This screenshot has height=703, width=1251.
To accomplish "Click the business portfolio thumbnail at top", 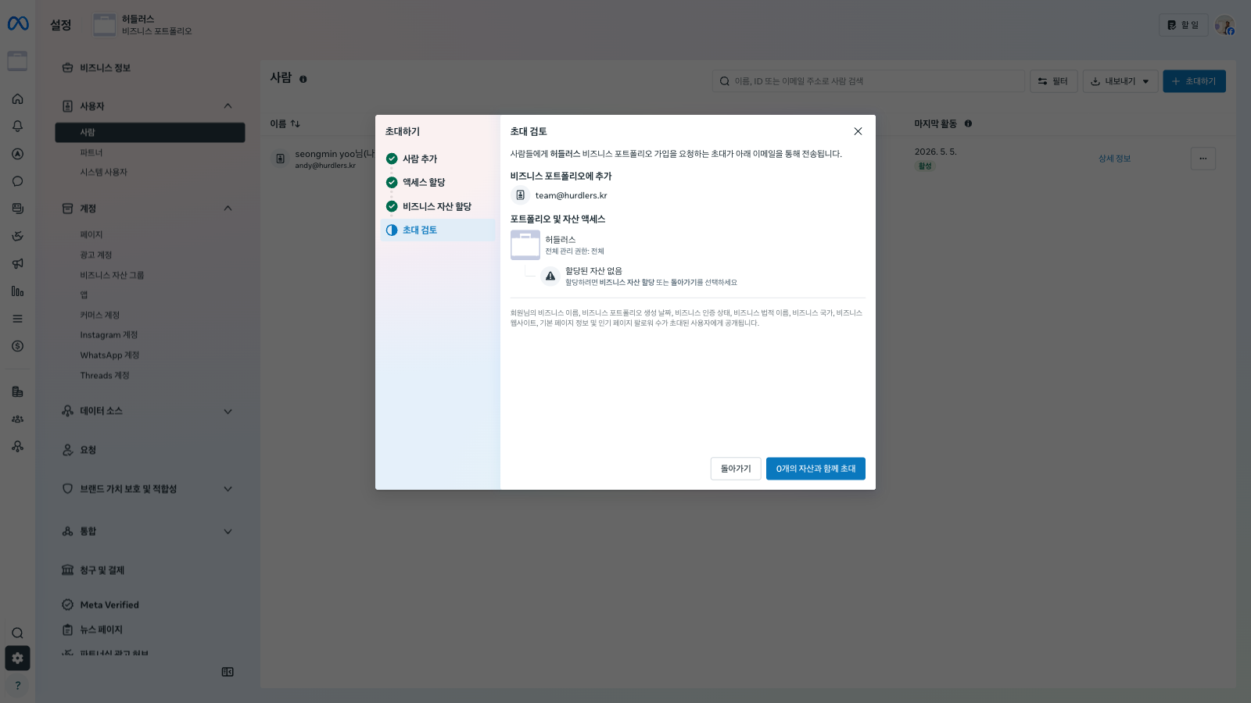I will [104, 25].
